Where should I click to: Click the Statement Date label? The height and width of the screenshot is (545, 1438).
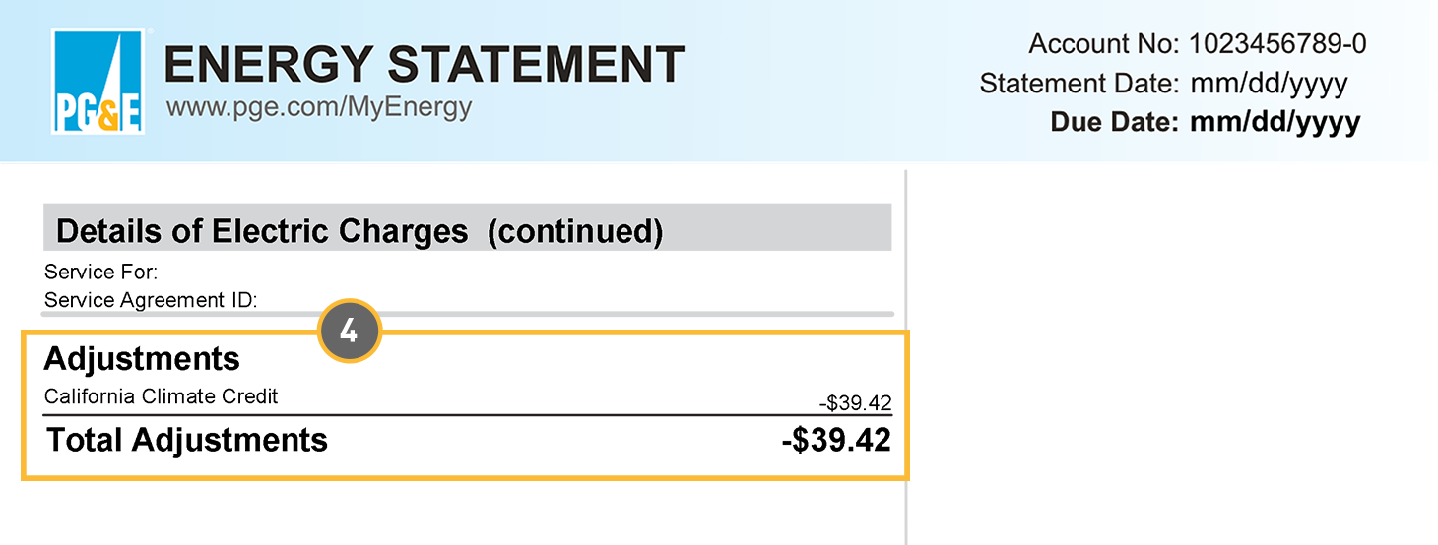(1078, 84)
